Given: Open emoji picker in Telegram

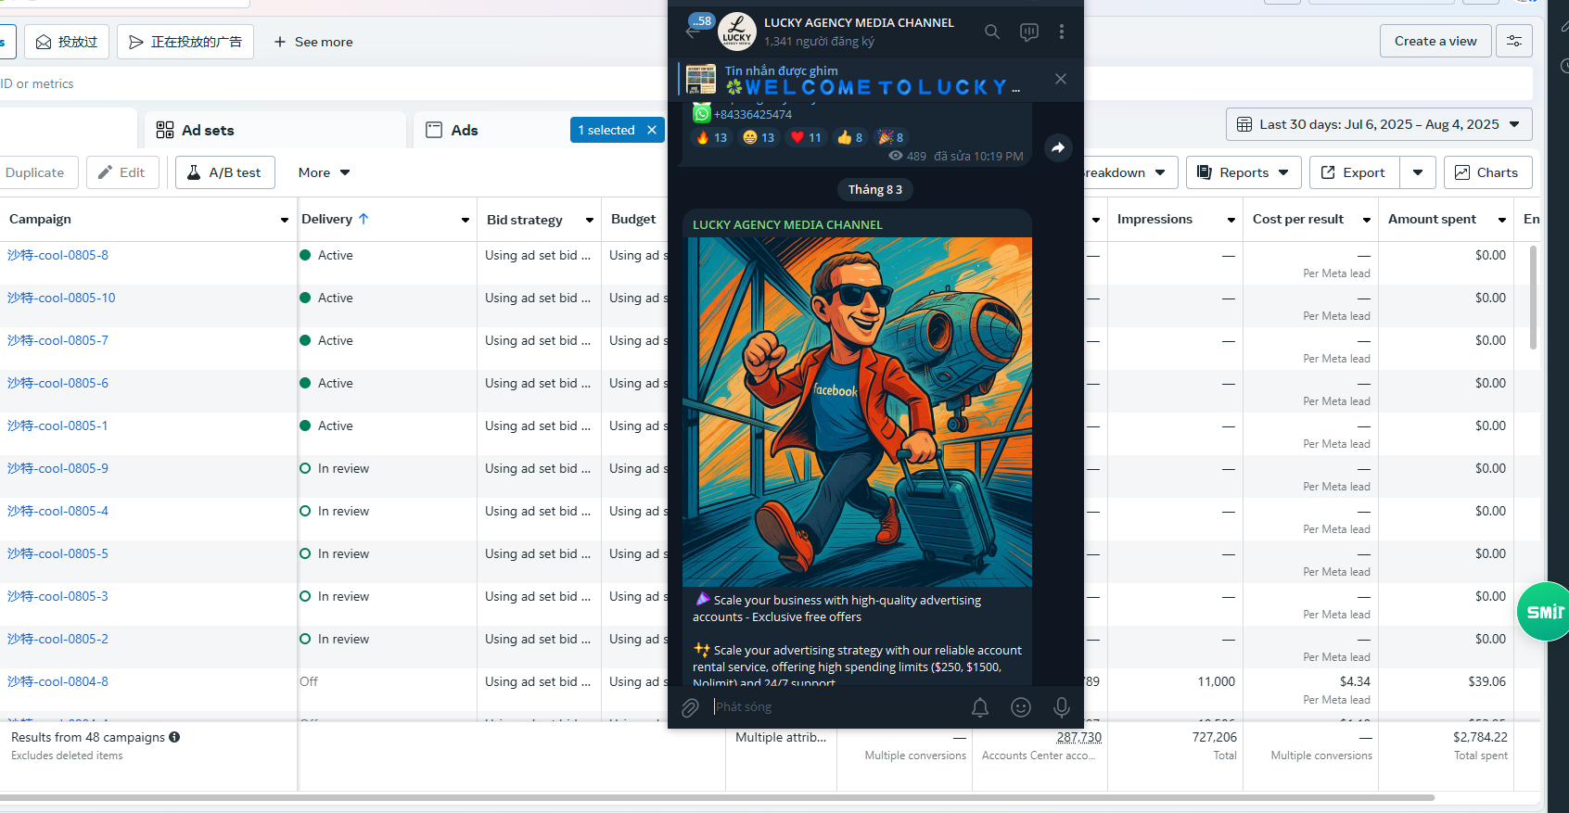Looking at the screenshot, I should point(1021,707).
